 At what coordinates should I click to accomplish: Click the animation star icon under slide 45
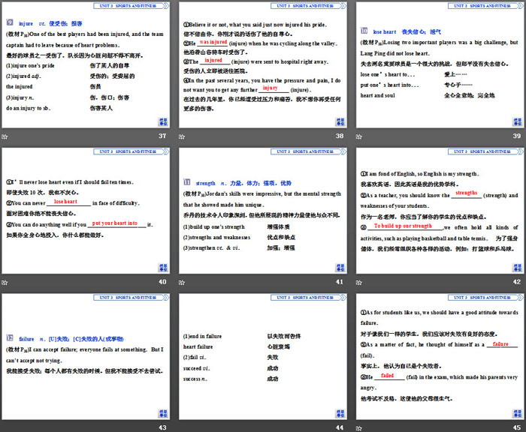pos(359,428)
